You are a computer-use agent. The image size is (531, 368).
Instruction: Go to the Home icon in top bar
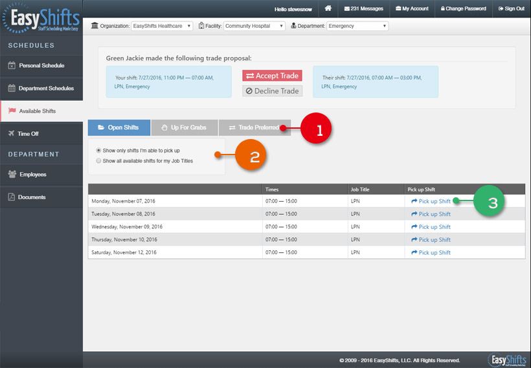(x=328, y=8)
